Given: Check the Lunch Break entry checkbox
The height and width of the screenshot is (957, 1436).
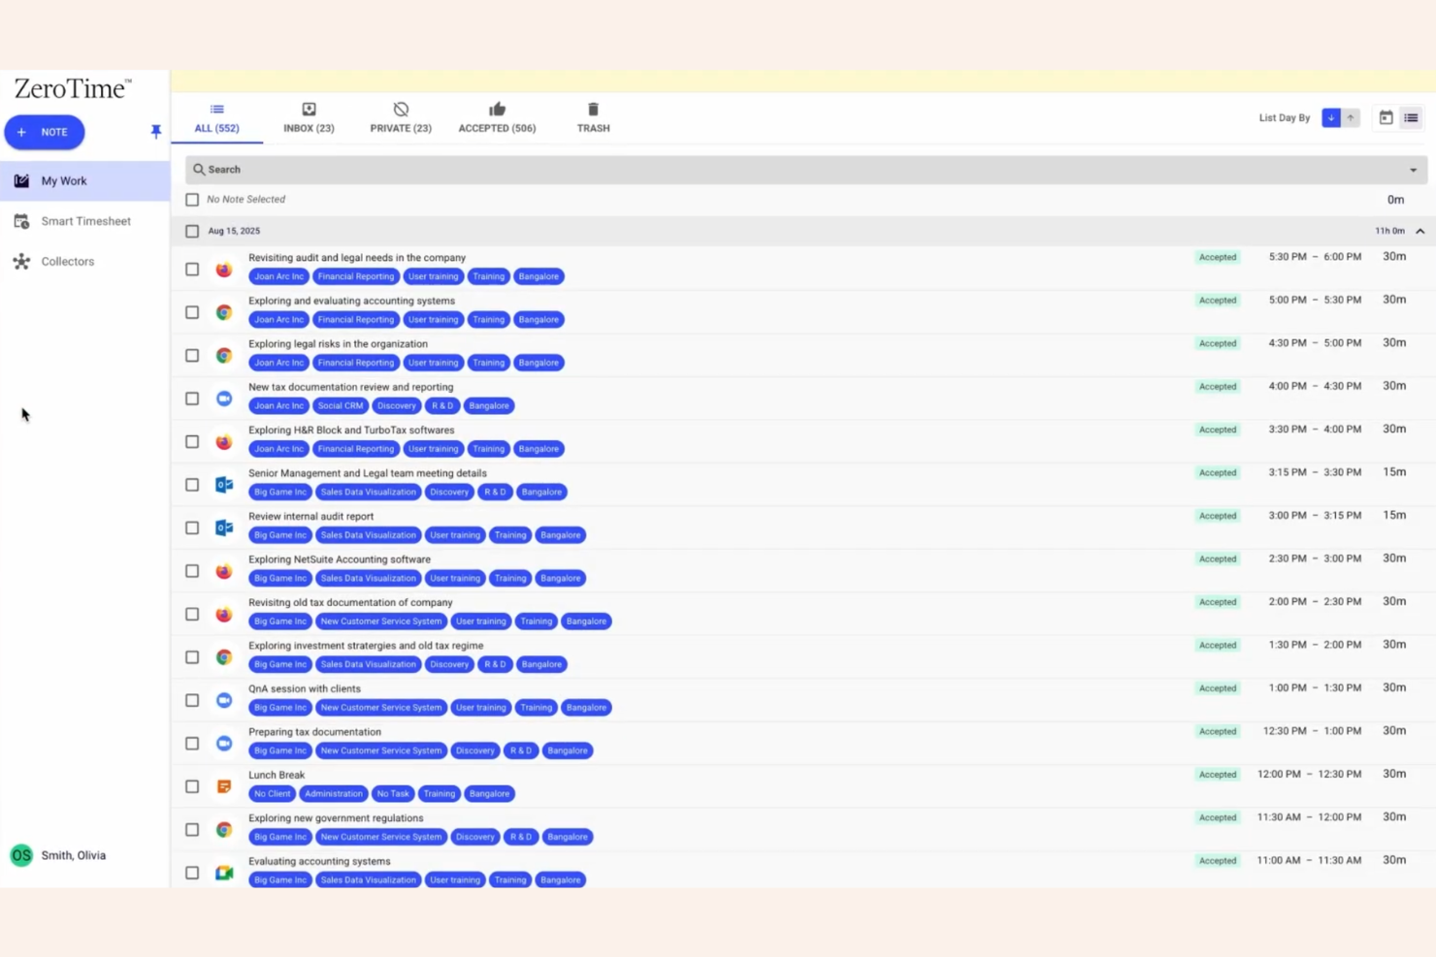Looking at the screenshot, I should tap(191, 786).
